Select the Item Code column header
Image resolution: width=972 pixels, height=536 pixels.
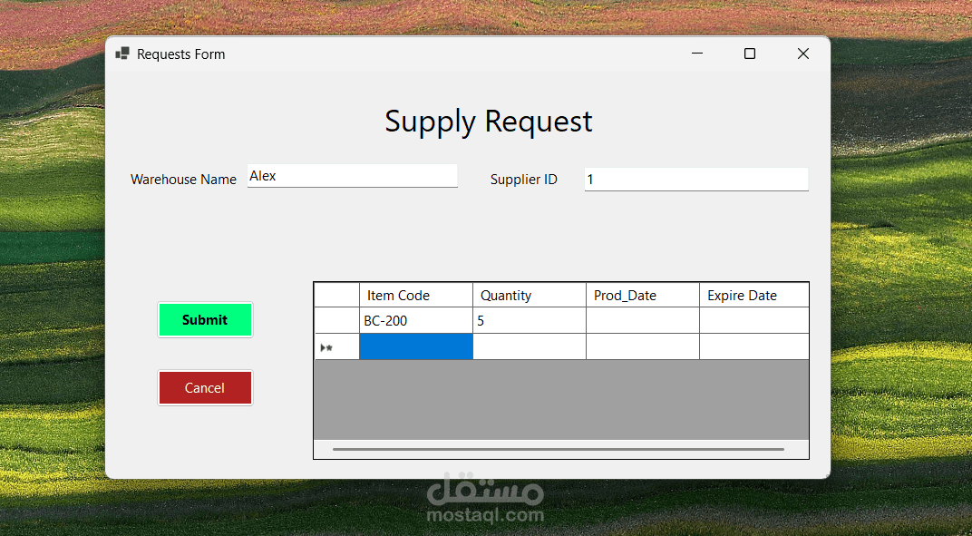pos(416,296)
